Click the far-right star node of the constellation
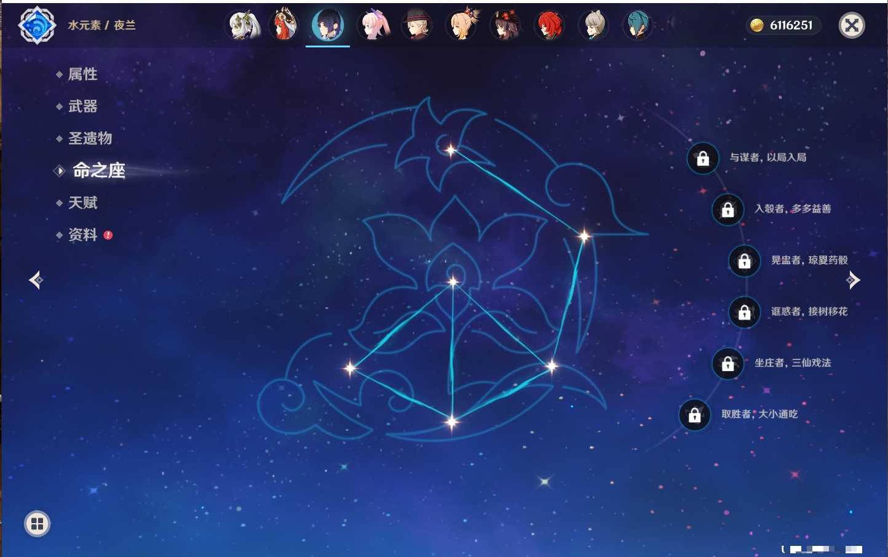Viewport: 888px width, 557px height. (x=584, y=235)
